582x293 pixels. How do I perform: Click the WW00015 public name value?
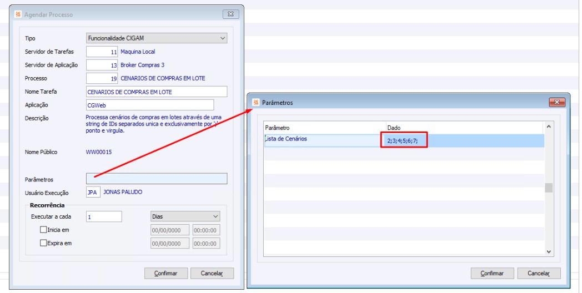click(99, 152)
